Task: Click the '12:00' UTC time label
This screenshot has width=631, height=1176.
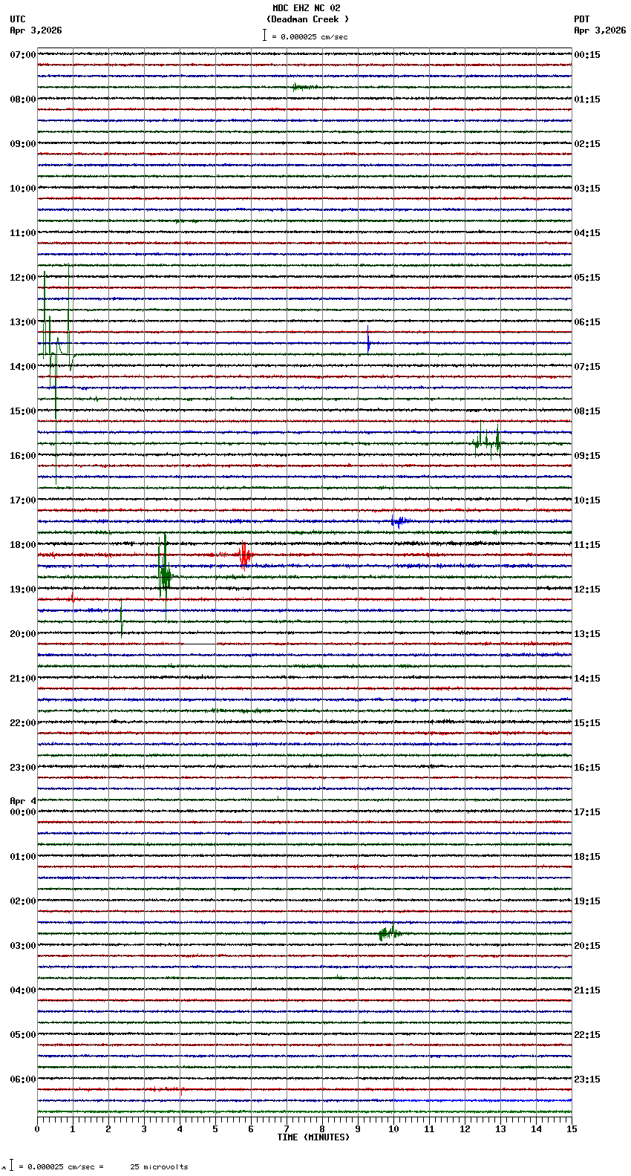Action: pos(23,278)
